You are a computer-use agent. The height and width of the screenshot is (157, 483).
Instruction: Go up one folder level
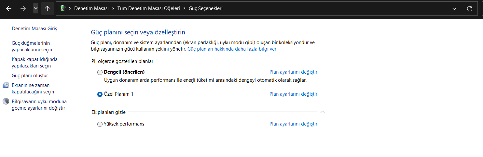tap(48, 9)
